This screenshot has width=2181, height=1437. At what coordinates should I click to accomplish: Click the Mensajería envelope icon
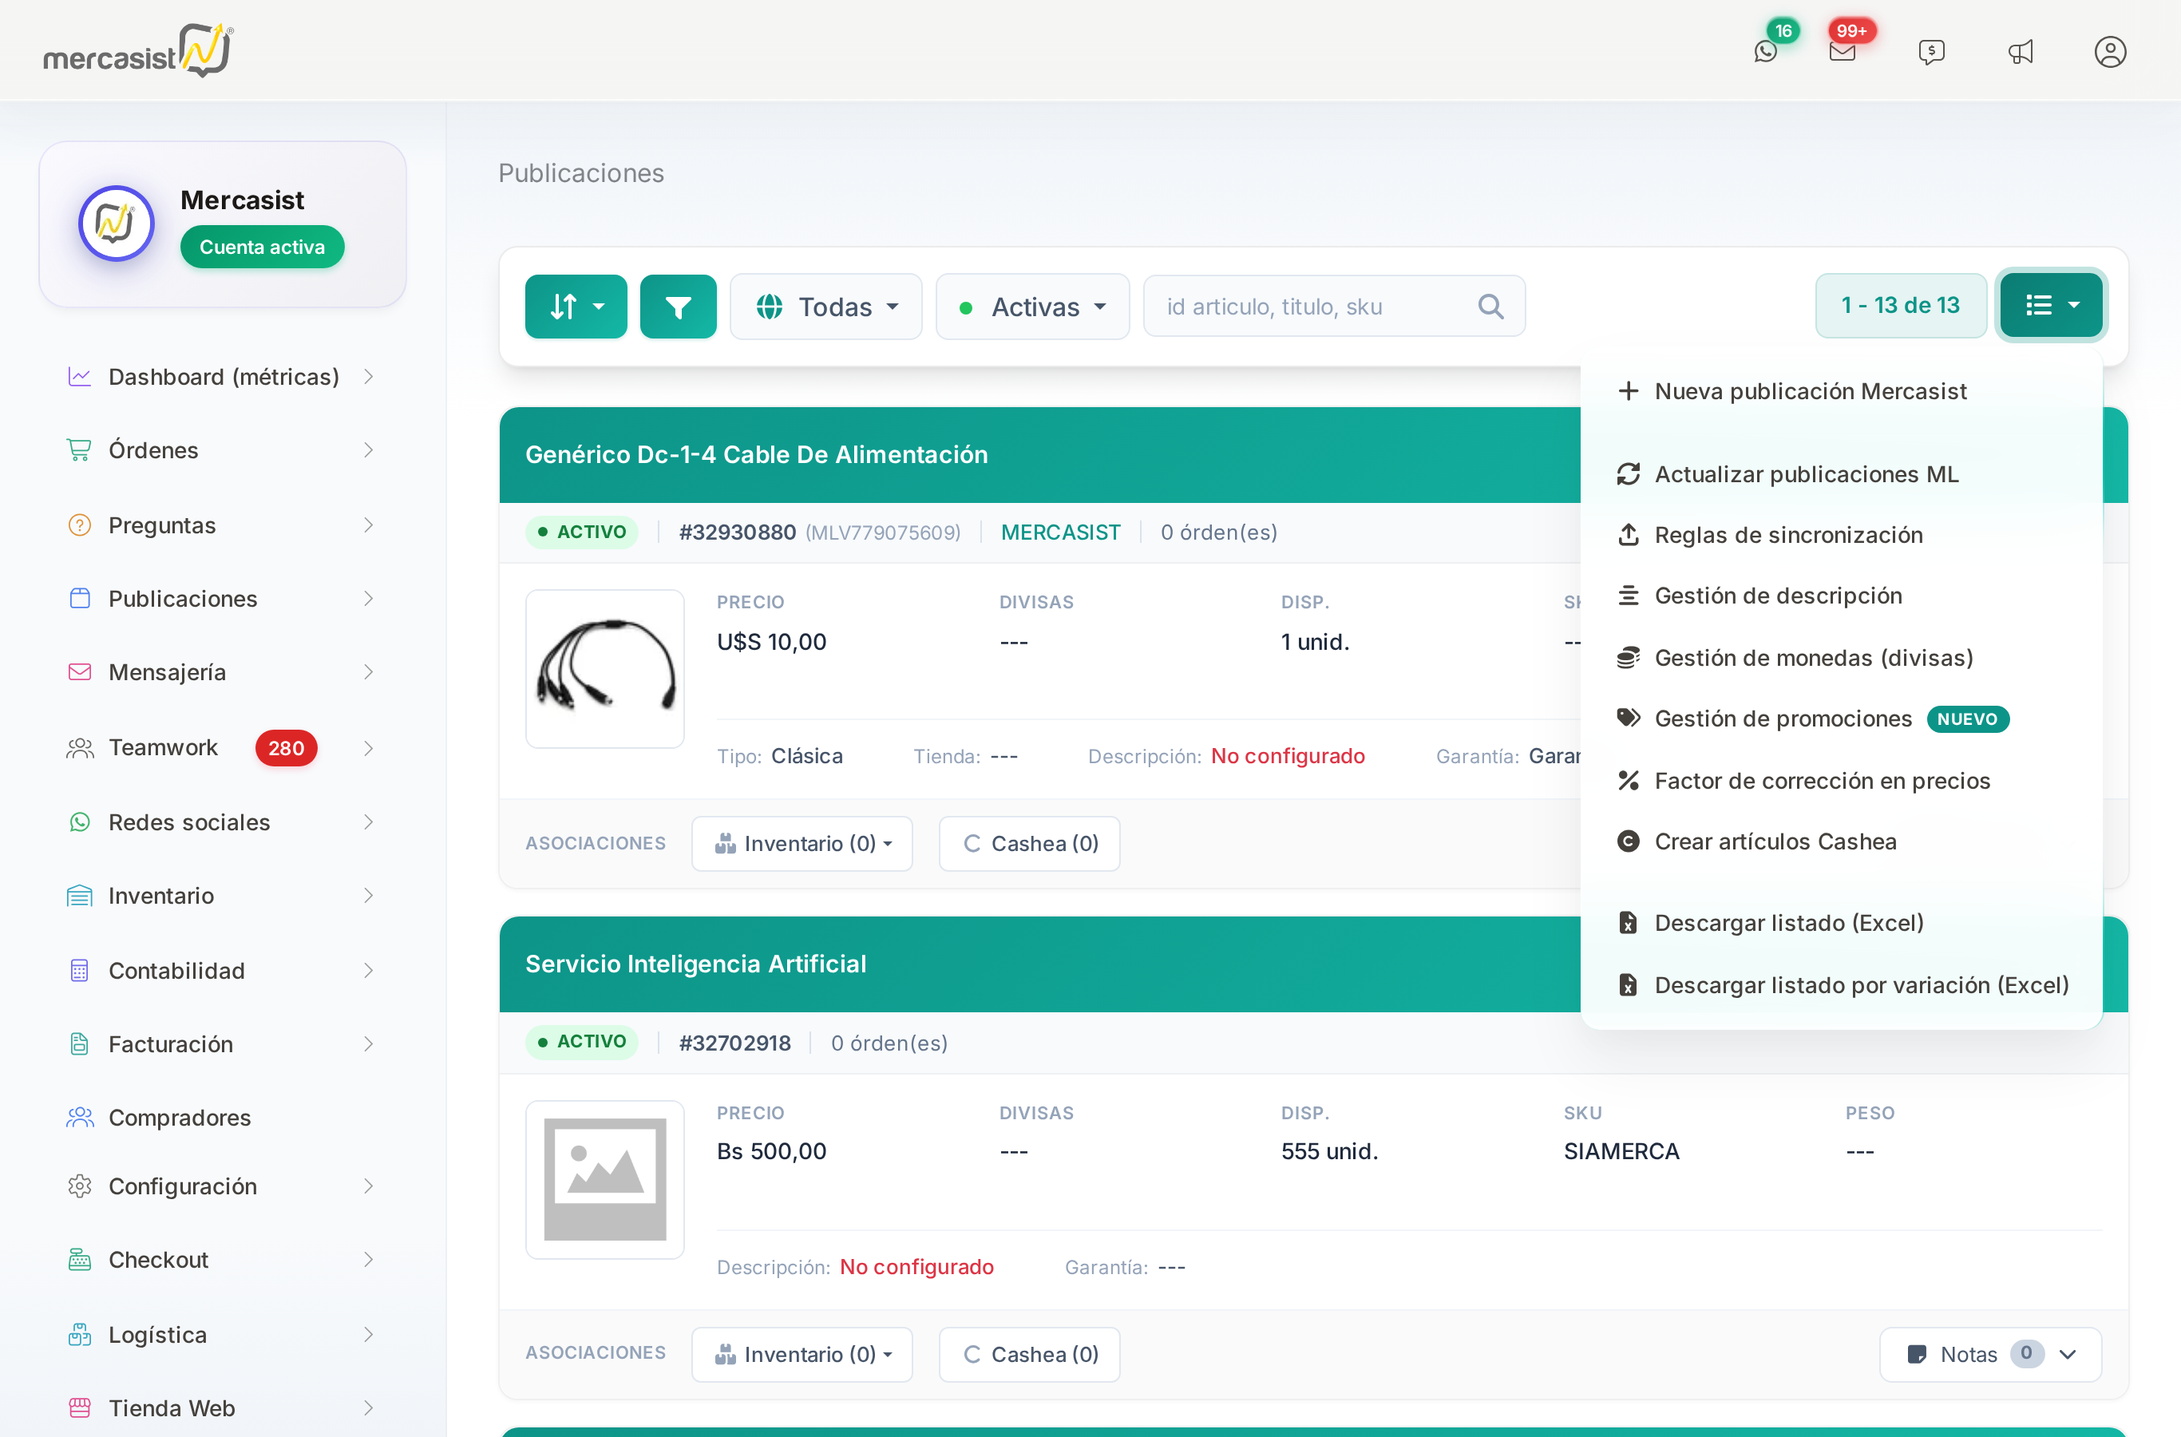80,671
